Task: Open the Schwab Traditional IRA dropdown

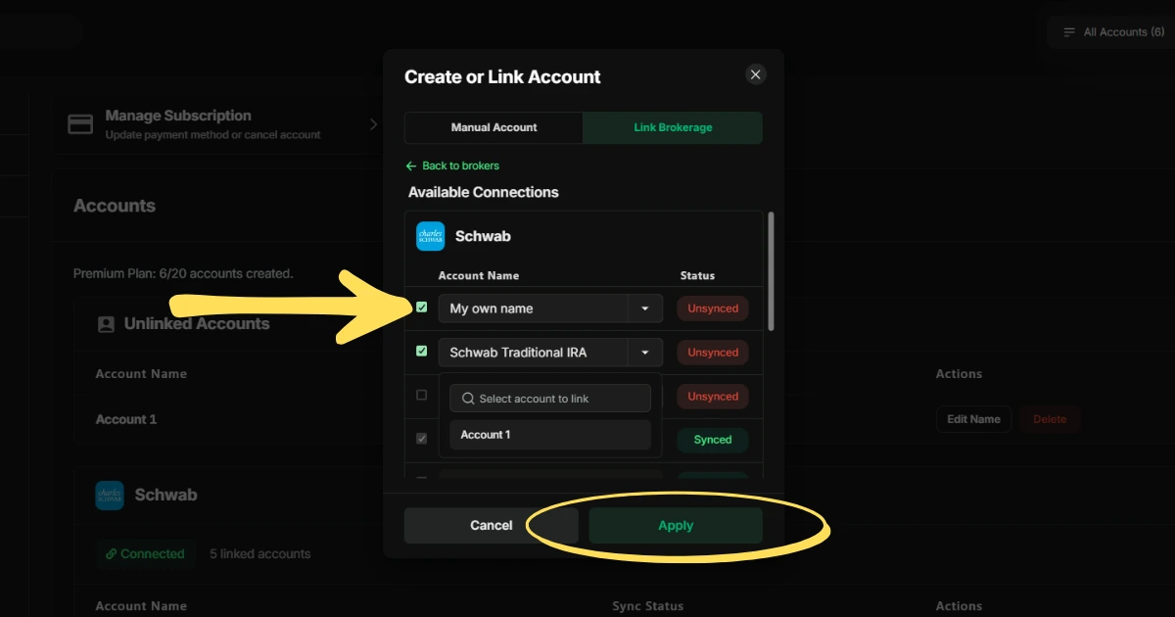Action: 645,352
